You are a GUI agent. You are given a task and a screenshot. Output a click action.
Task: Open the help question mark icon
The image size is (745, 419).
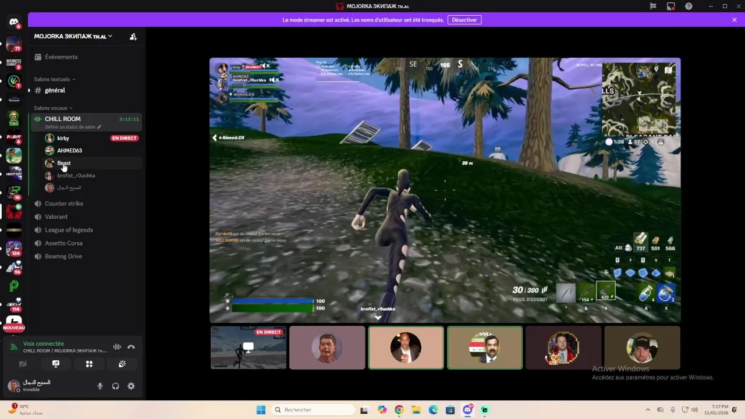(689, 6)
